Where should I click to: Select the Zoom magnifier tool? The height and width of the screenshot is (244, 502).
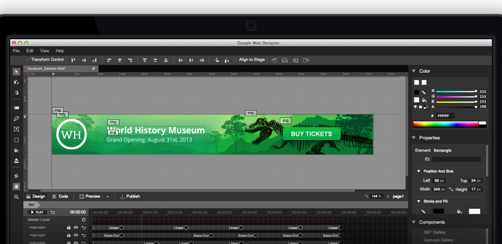[x=17, y=197]
